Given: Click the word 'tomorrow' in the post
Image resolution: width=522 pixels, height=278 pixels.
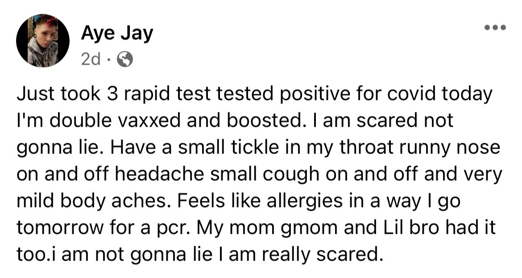Looking at the screenshot, I should coord(60,228).
